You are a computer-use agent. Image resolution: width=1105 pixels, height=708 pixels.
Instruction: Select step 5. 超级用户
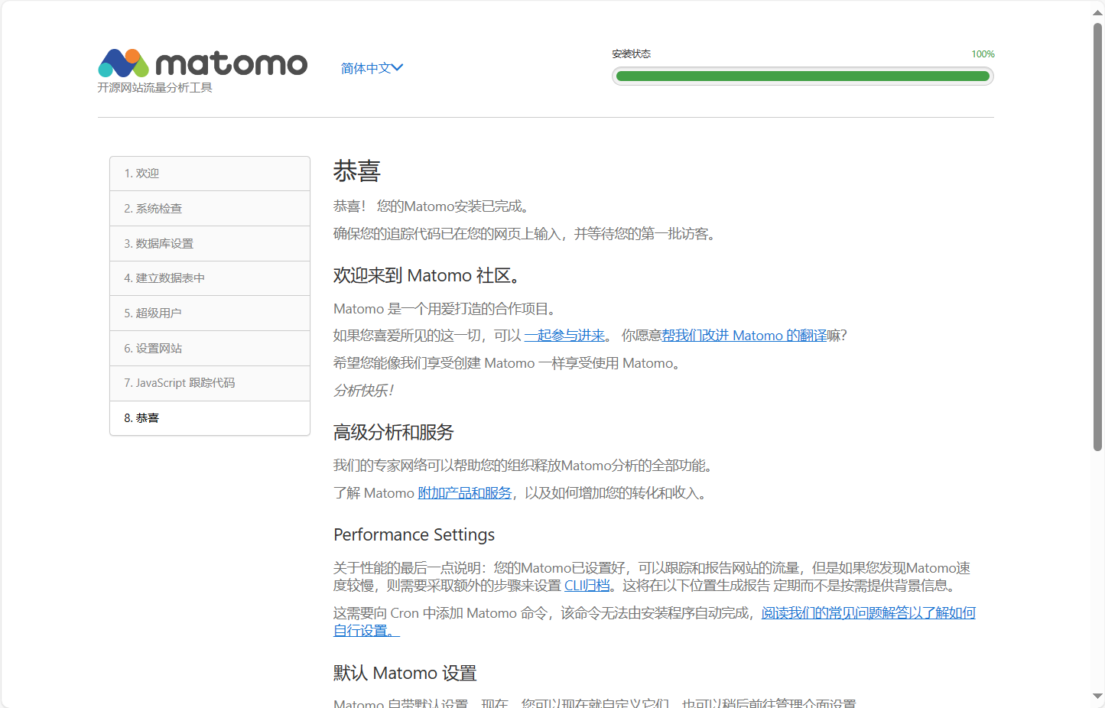pos(210,313)
